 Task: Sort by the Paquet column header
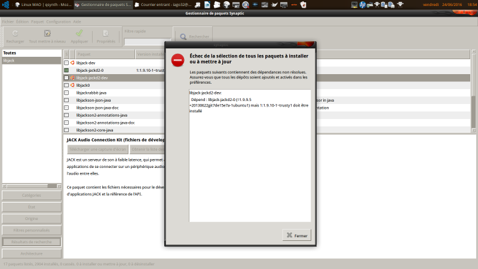105,54
